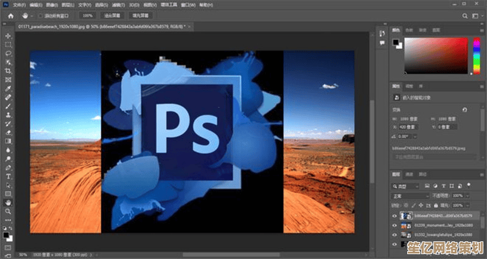Open the Hand tool preset picker arrow
The image size is (487, 259).
click(x=32, y=16)
